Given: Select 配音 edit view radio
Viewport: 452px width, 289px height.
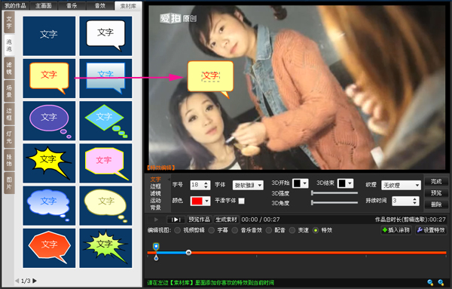Looking at the screenshot, I should pyautogui.click(x=269, y=230).
